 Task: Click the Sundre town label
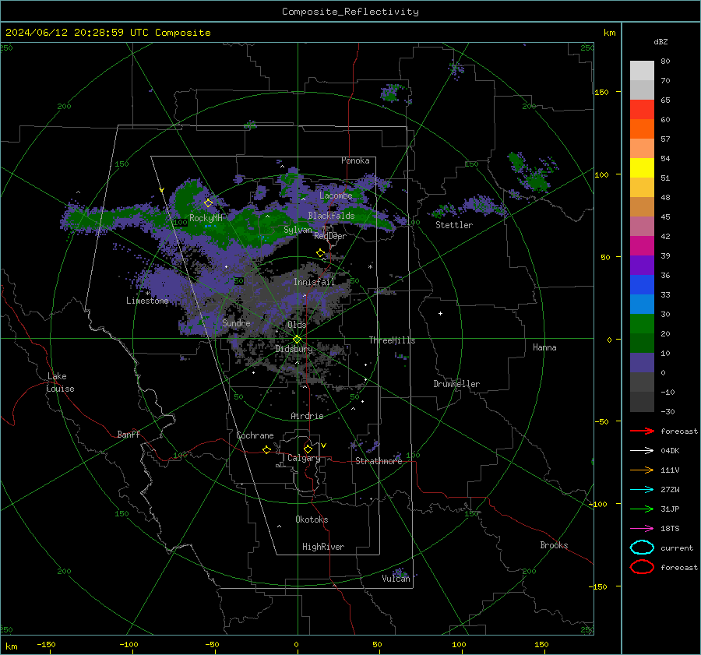(236, 322)
